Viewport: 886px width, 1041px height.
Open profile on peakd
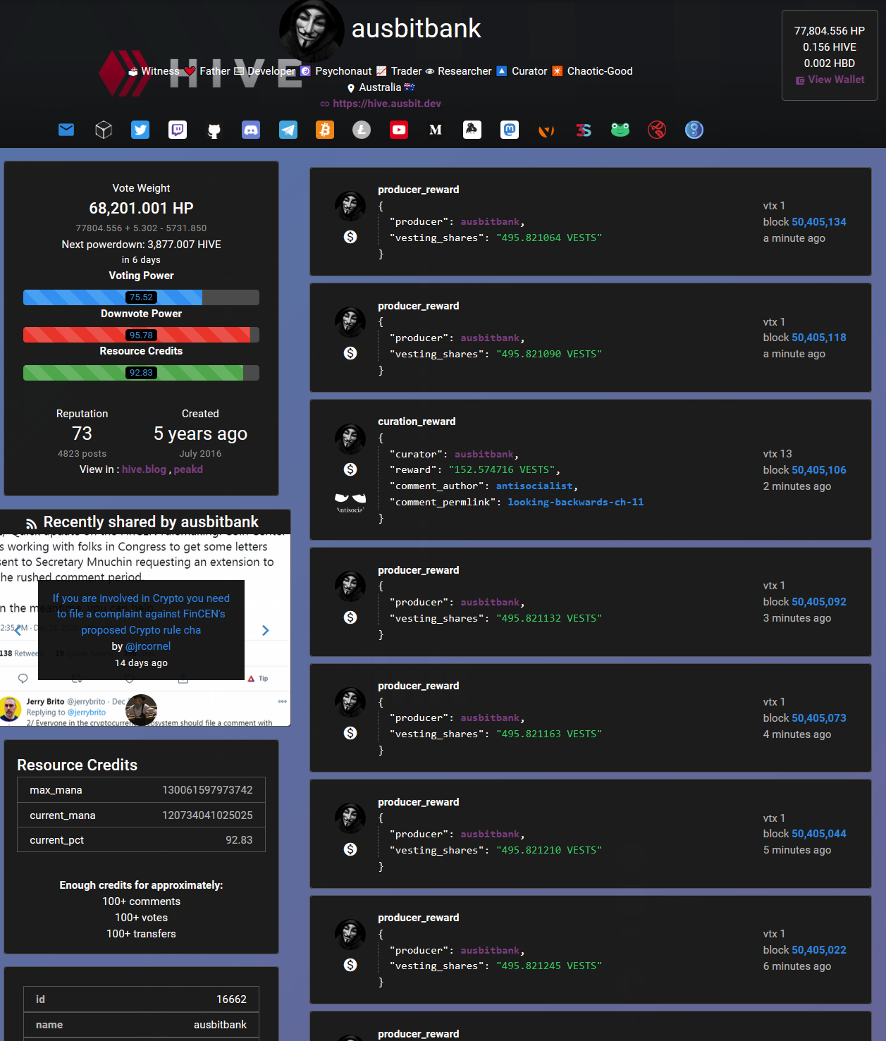pyautogui.click(x=188, y=469)
